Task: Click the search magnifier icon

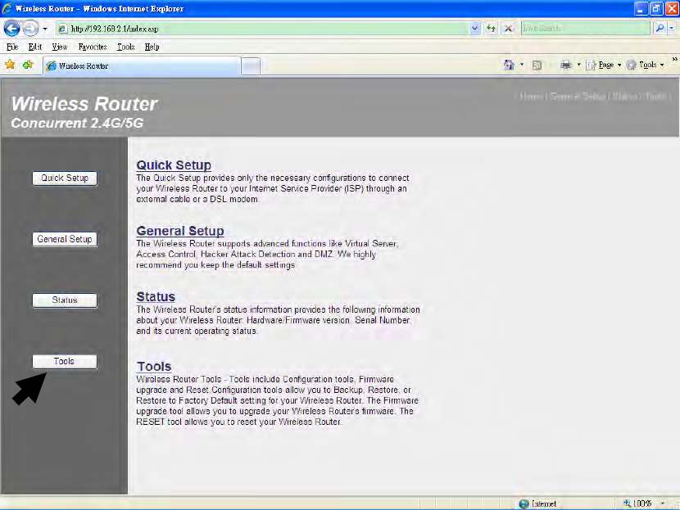Action: 660,29
